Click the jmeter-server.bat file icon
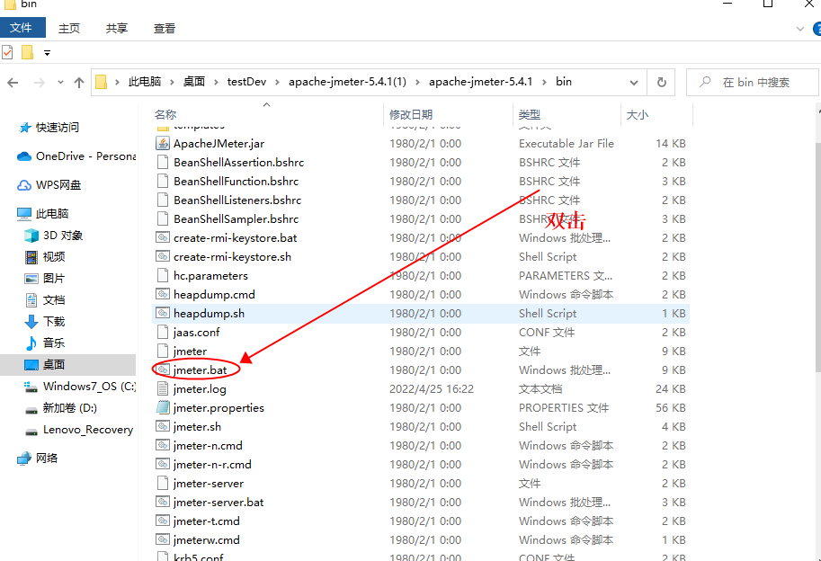Image resolution: width=821 pixels, height=561 pixels. click(163, 502)
